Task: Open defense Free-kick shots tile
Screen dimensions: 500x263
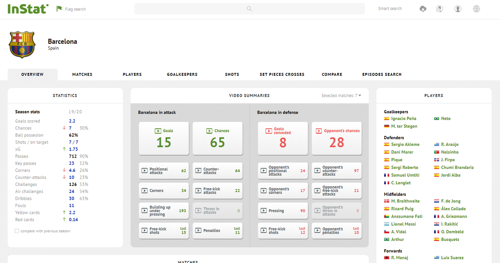Action: (283, 231)
